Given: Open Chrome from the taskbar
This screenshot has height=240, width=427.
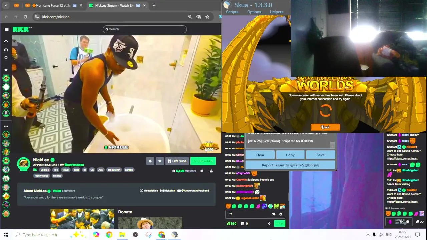Looking at the screenshot, I should tap(109, 235).
